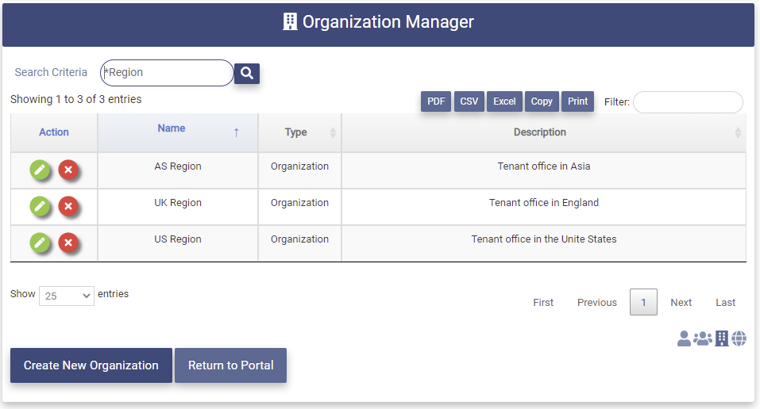Image resolution: width=760 pixels, height=409 pixels.
Task: Click the magnifier search button
Action: [247, 74]
